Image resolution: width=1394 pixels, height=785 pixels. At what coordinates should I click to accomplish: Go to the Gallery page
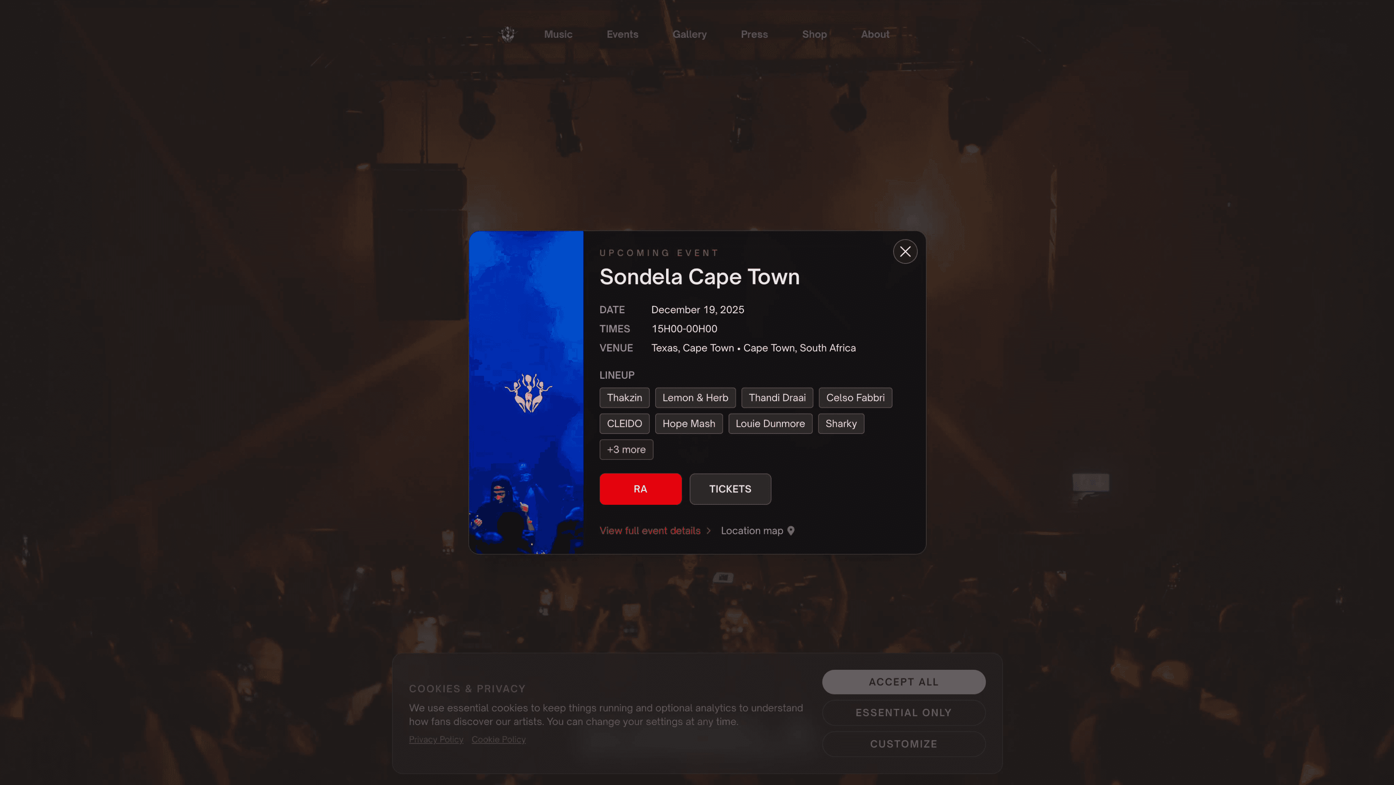[x=689, y=34]
